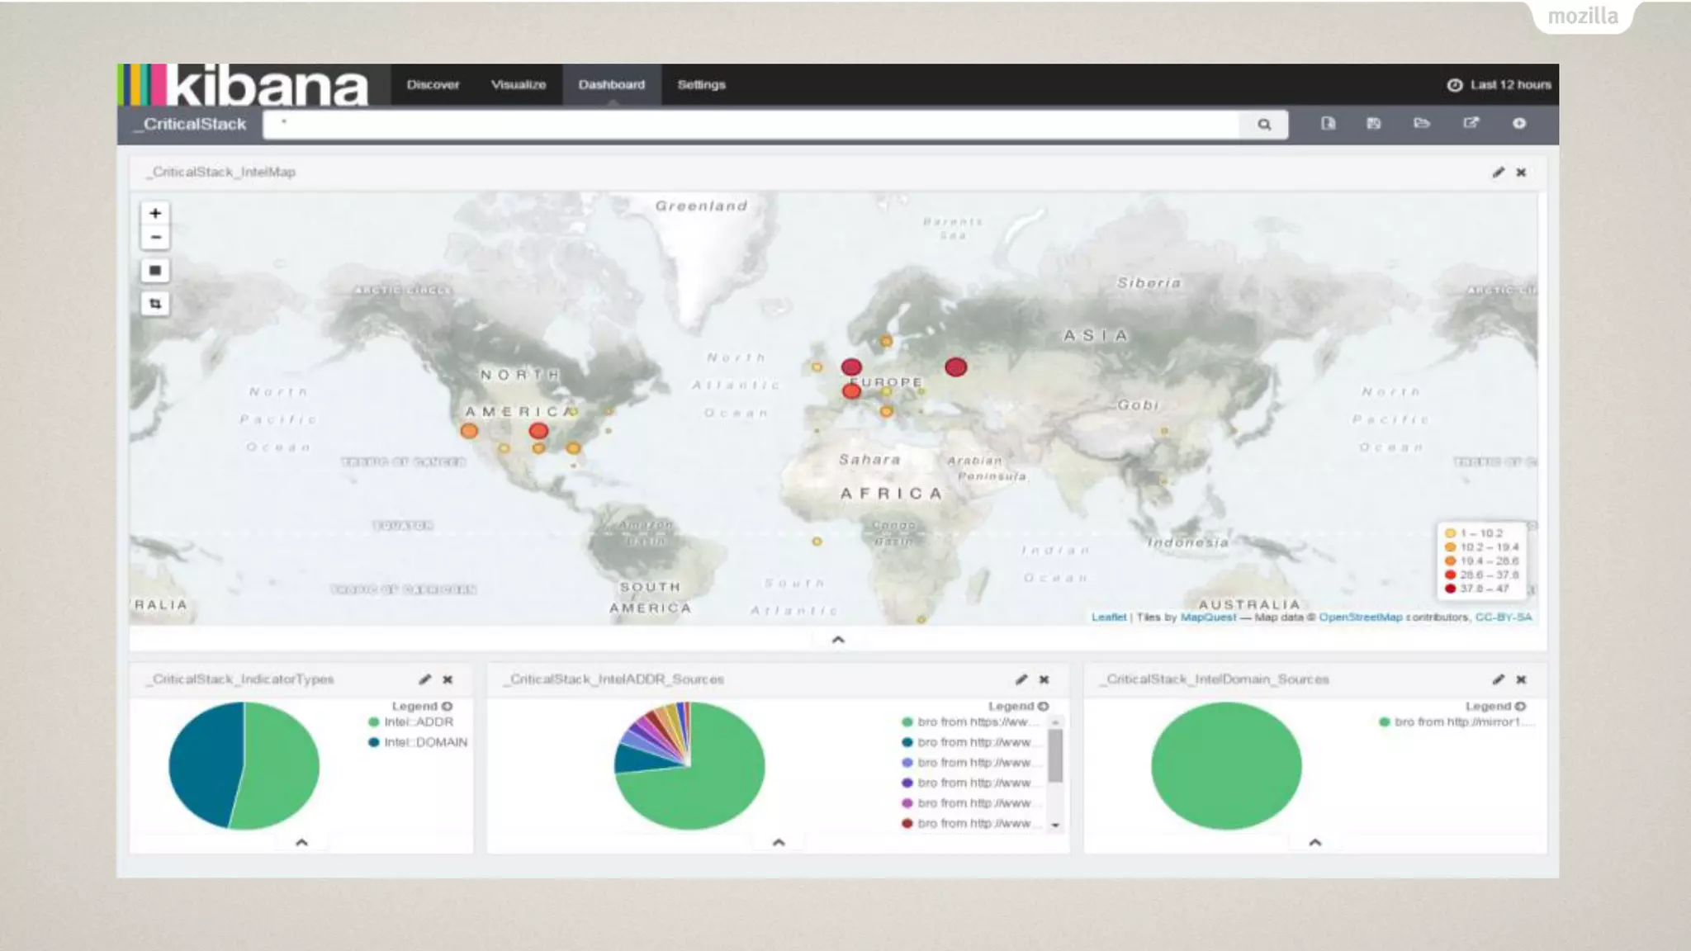This screenshot has height=951, width=1691.
Task: Click the Save Dashboard icon
Action: point(1374,124)
